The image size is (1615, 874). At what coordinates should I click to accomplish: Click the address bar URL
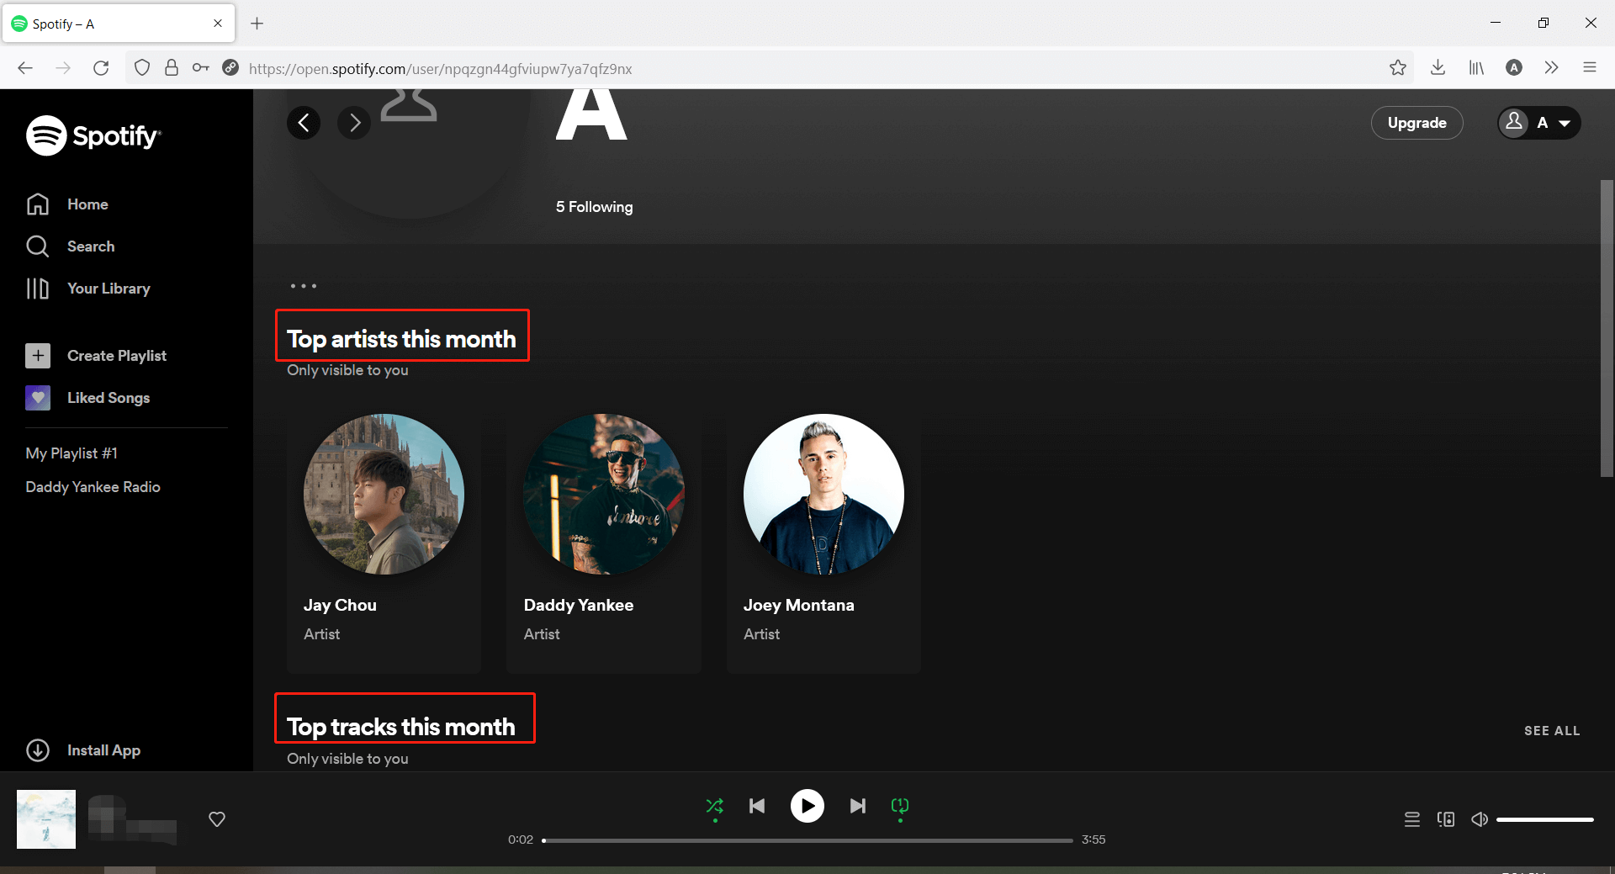coord(440,69)
